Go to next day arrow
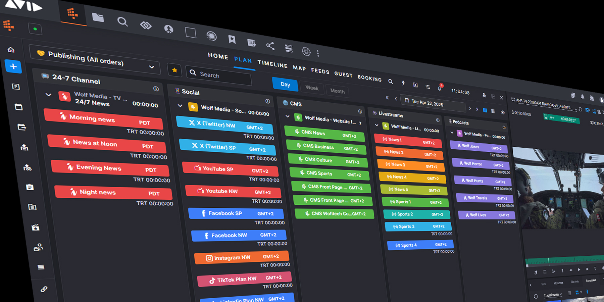This screenshot has width=604, height=302. point(470,108)
